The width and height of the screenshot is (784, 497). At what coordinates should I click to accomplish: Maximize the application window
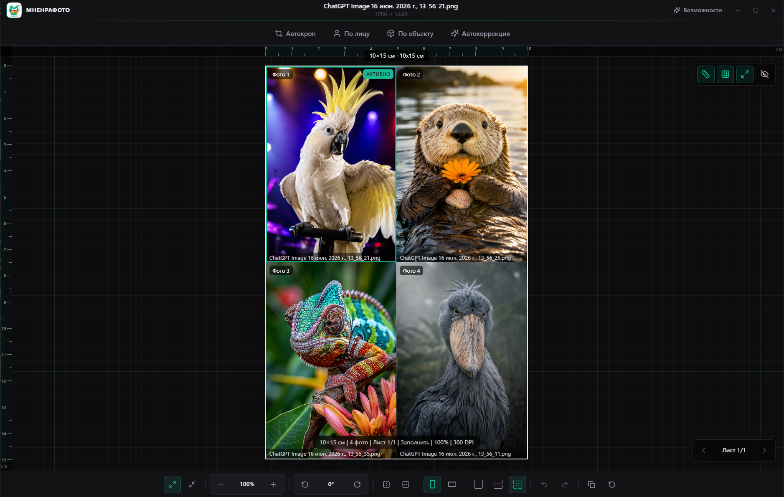pyautogui.click(x=756, y=10)
